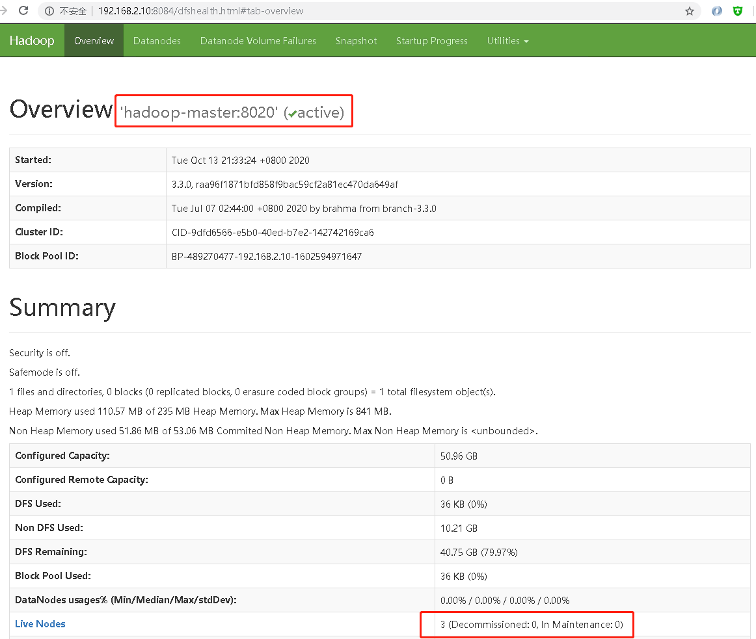Screen dimensions: 756x639
Task: Select the Version value 3.3.0 hash
Action: click(x=285, y=184)
